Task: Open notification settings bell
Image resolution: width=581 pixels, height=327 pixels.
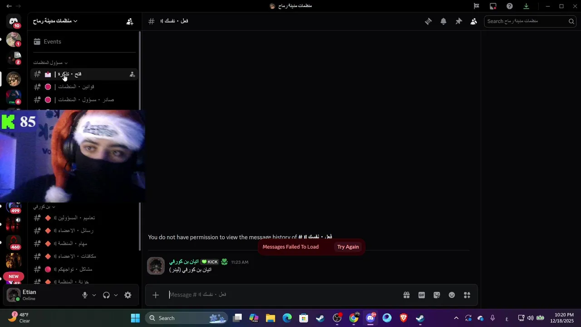Action: pos(443,21)
